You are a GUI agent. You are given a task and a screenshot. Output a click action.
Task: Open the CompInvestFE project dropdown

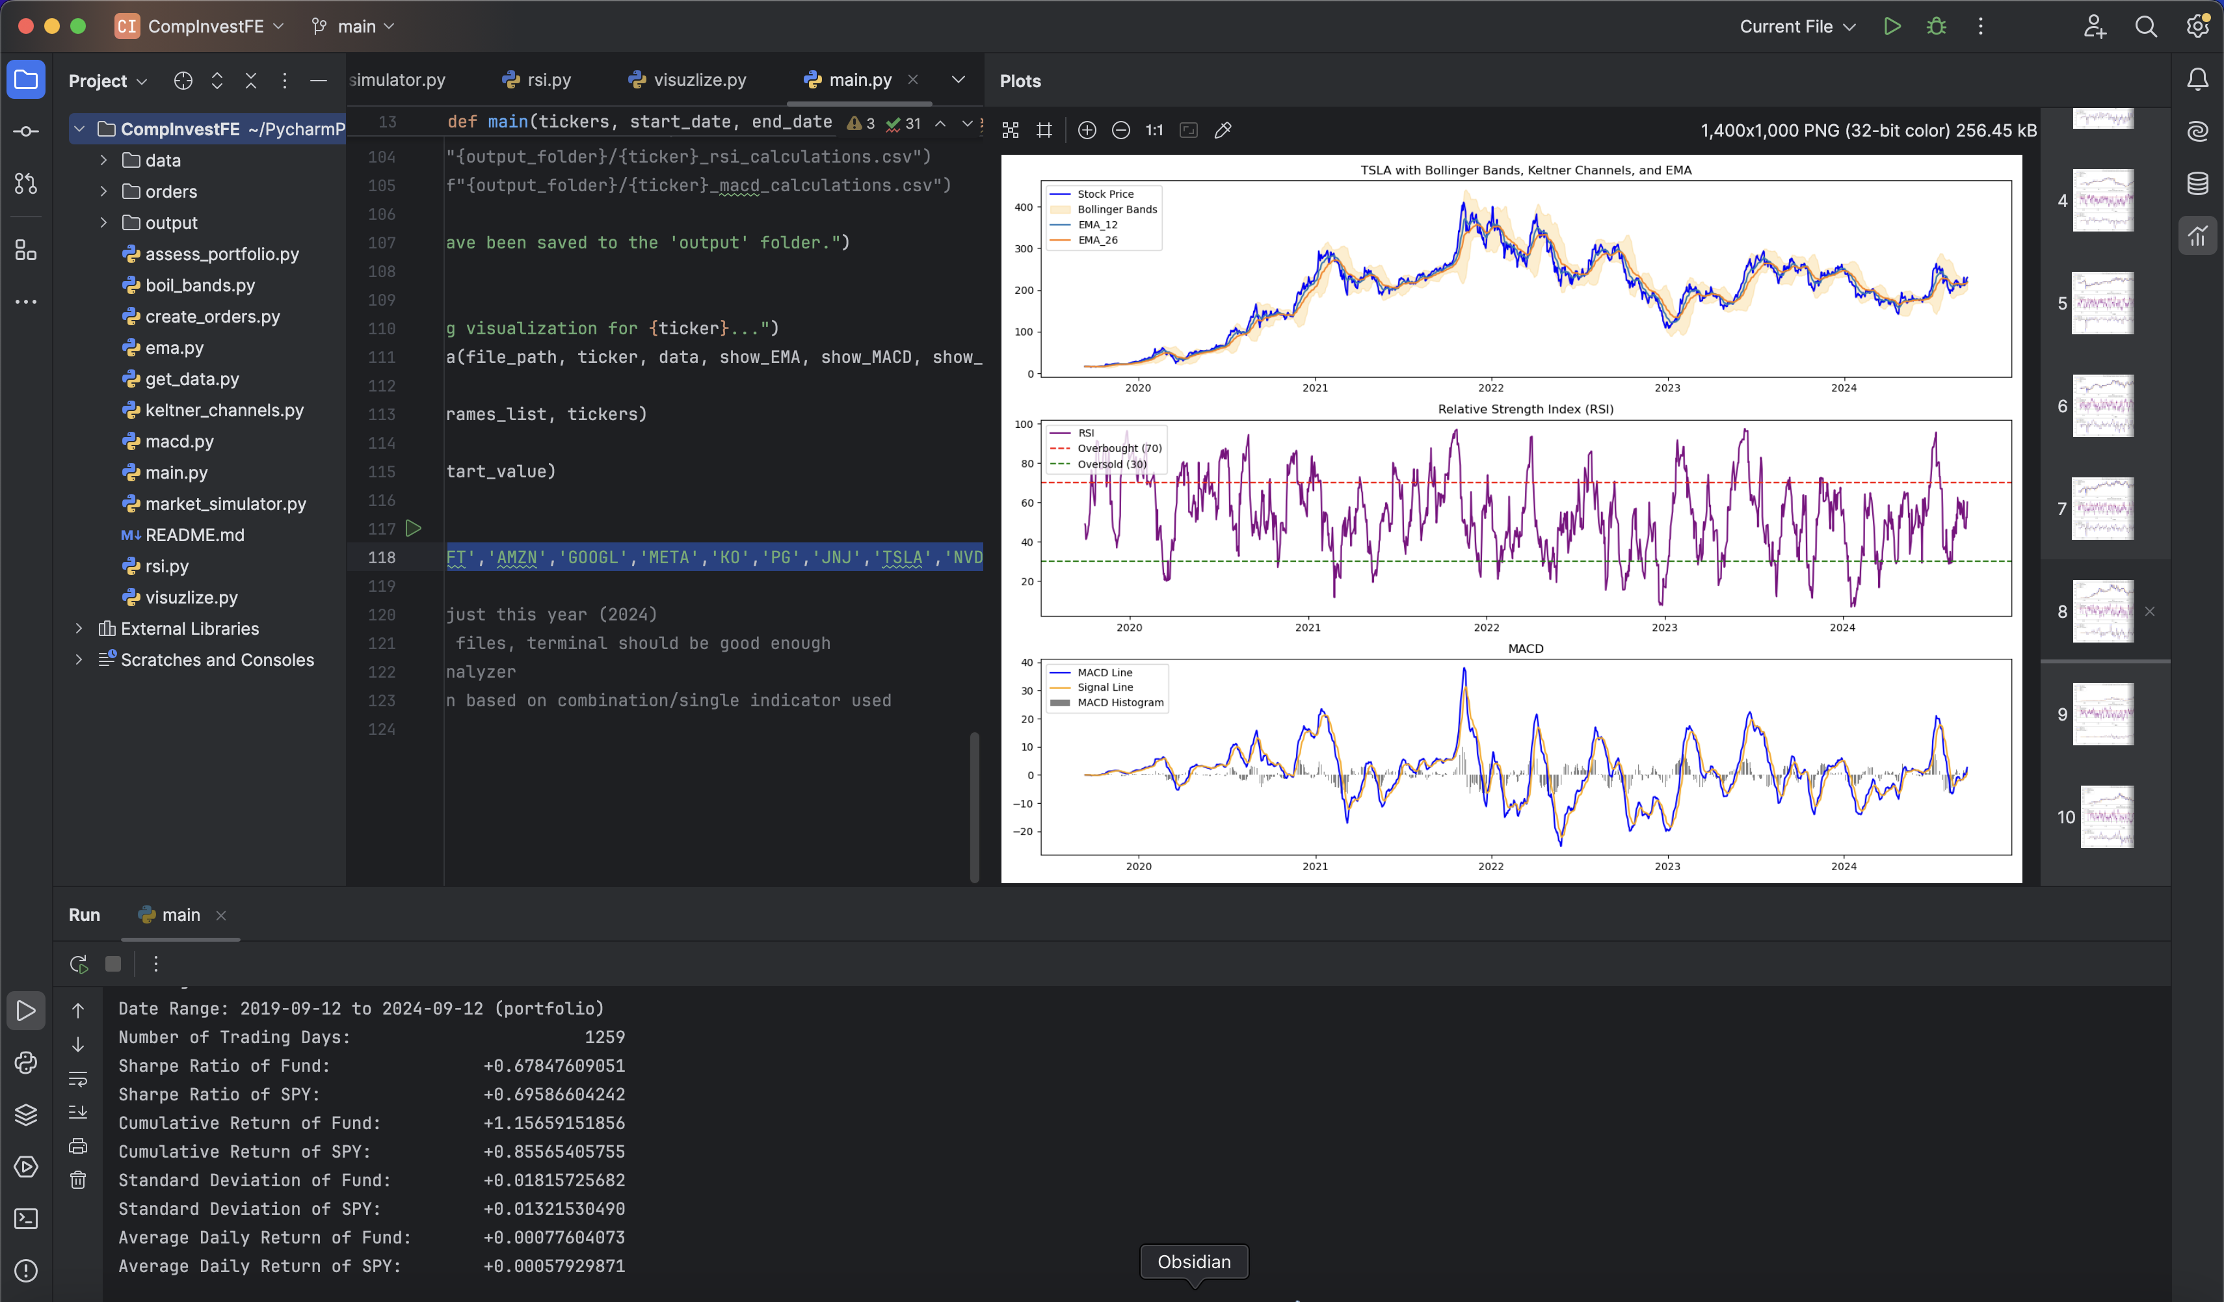[x=200, y=27]
